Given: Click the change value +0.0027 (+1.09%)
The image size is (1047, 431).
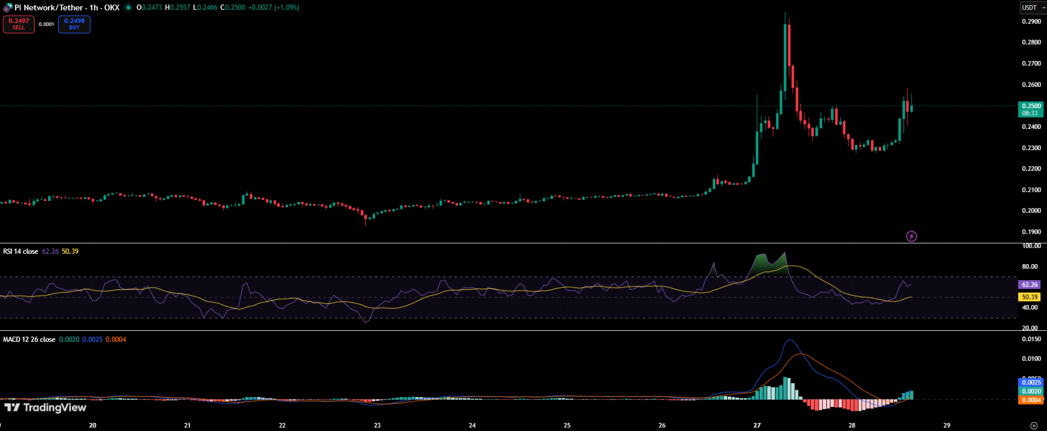Looking at the screenshot, I should click(x=274, y=7).
